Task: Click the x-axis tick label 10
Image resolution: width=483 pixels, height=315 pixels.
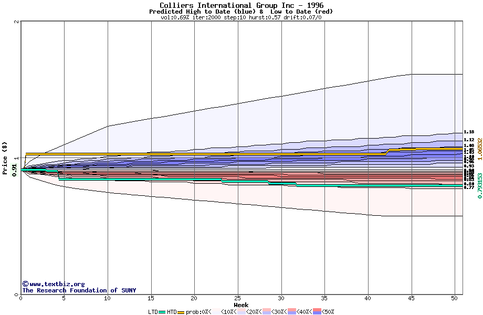Action: tap(107, 298)
